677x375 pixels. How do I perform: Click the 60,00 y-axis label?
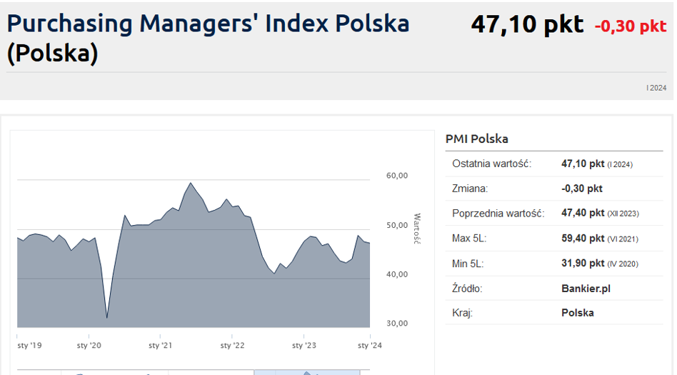[x=396, y=176]
